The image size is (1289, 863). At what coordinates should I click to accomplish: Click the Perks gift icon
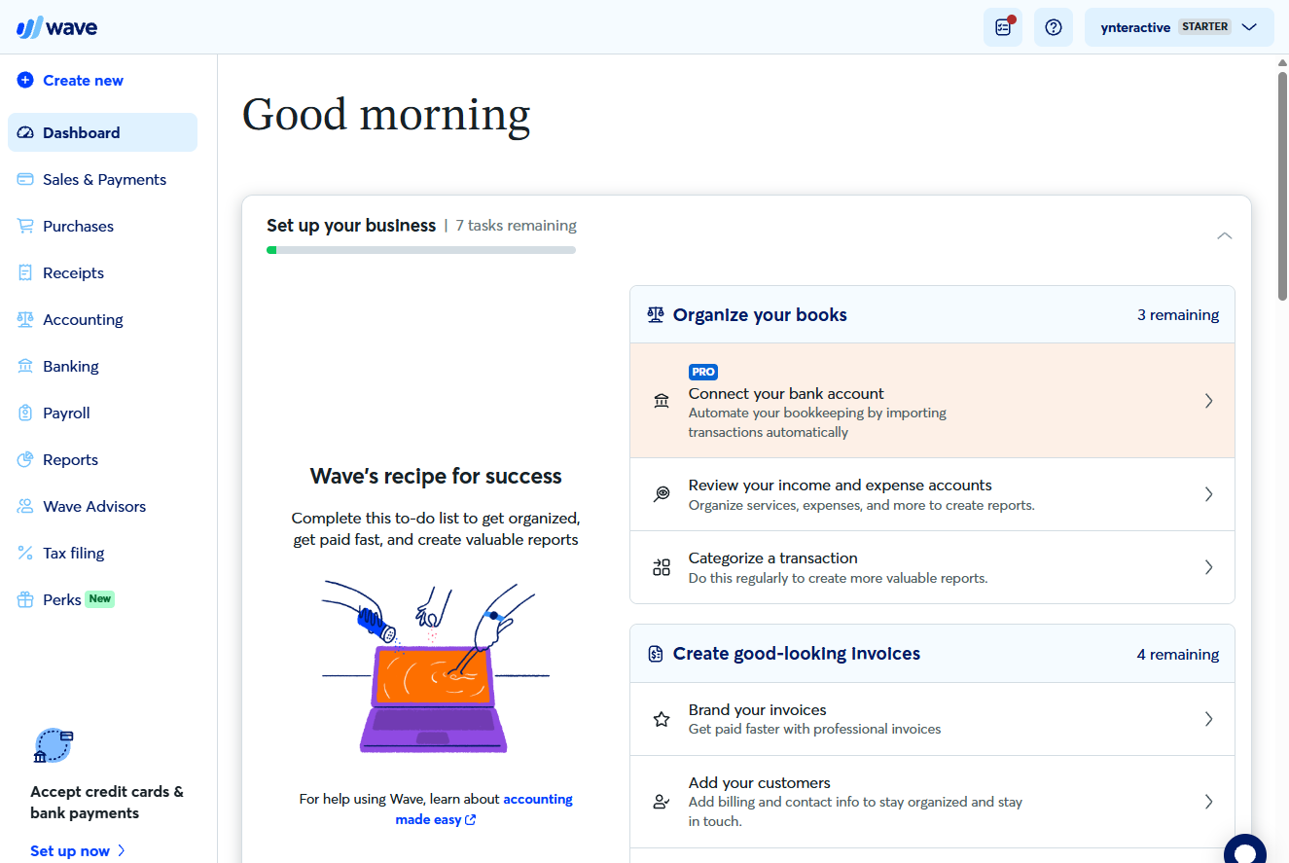click(x=25, y=600)
